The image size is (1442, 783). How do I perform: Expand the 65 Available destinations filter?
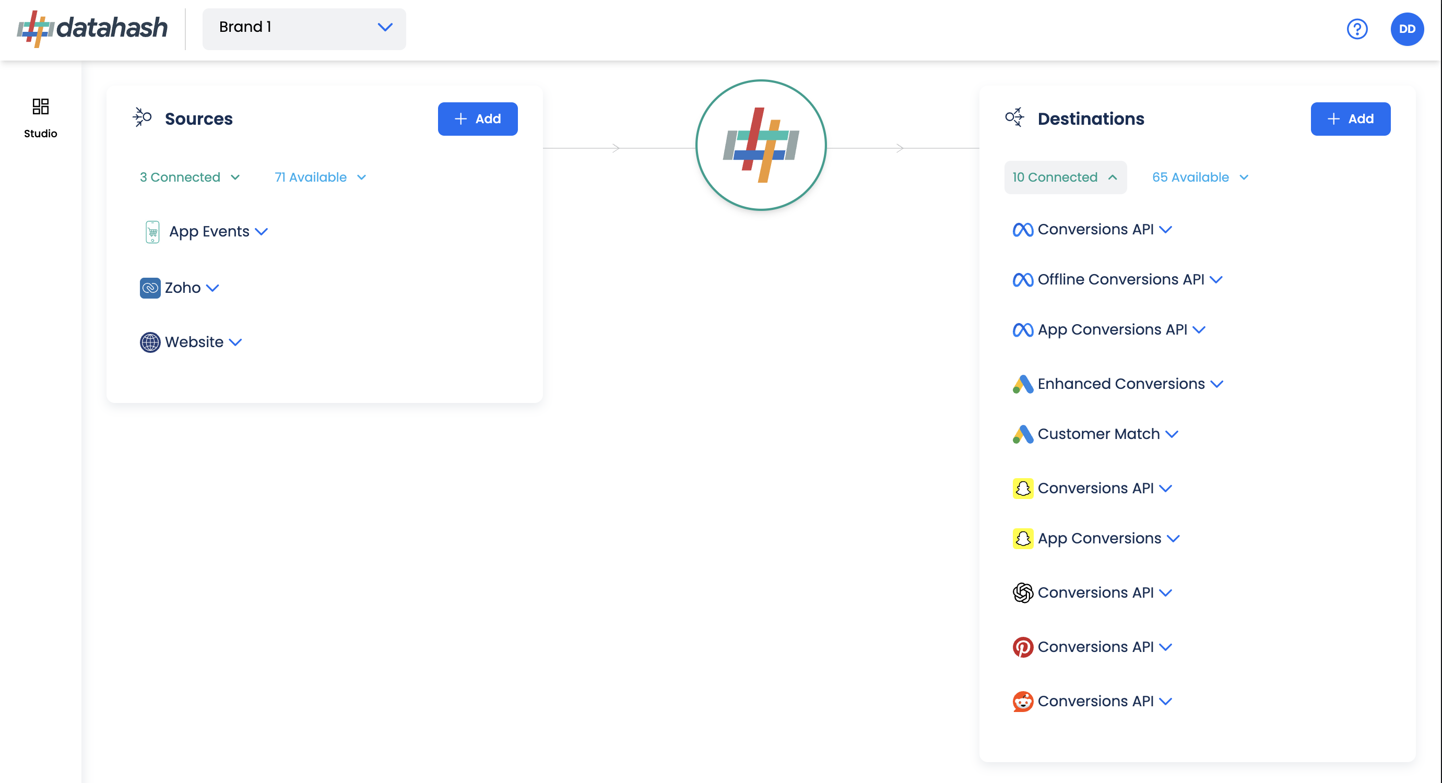click(1200, 177)
